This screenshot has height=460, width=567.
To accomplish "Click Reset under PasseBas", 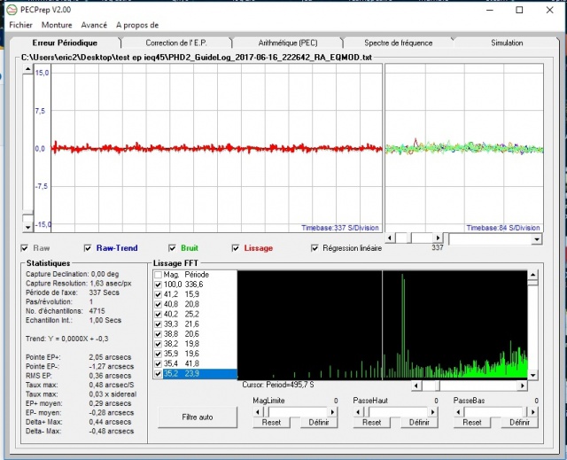I will [x=472, y=423].
